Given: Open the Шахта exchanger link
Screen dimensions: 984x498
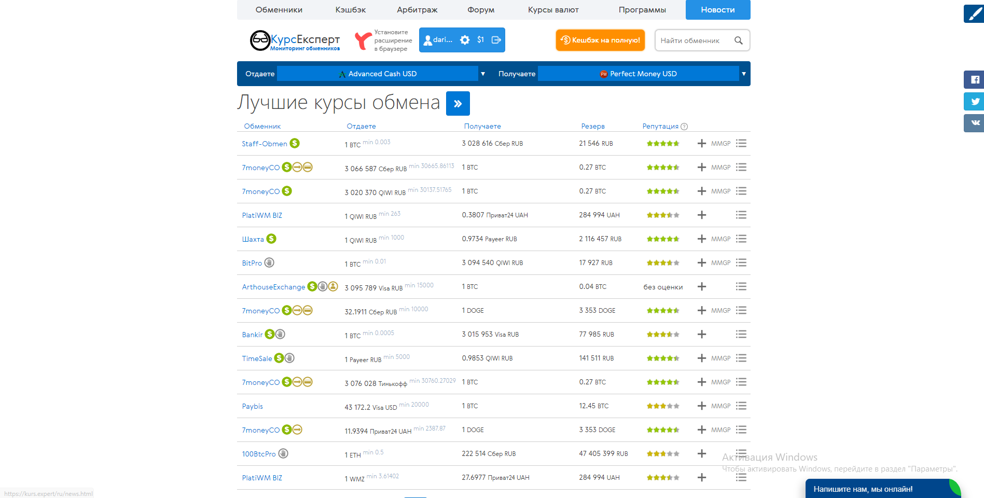Looking at the screenshot, I should (253, 239).
